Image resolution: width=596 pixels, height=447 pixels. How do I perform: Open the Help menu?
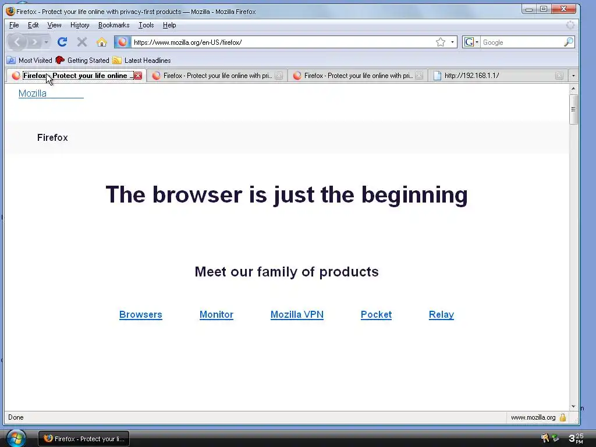point(169,25)
